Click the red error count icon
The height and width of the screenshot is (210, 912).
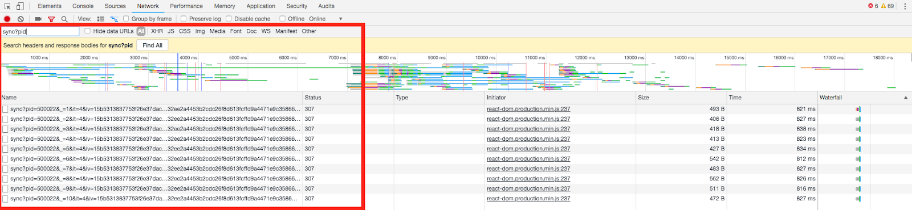point(870,6)
